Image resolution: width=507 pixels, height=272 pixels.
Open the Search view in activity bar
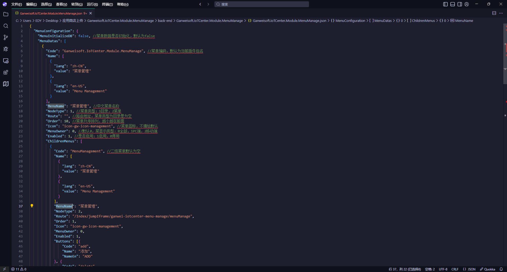6,26
